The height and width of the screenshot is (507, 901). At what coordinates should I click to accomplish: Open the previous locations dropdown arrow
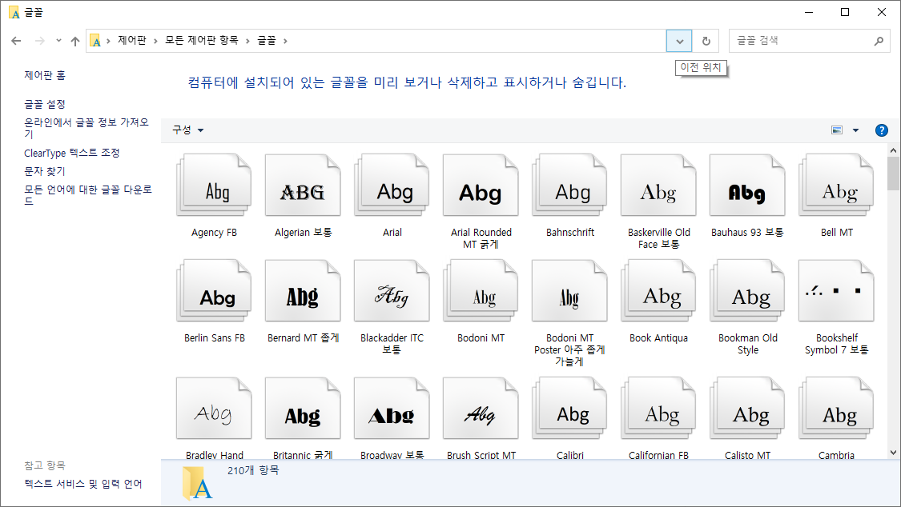point(680,41)
